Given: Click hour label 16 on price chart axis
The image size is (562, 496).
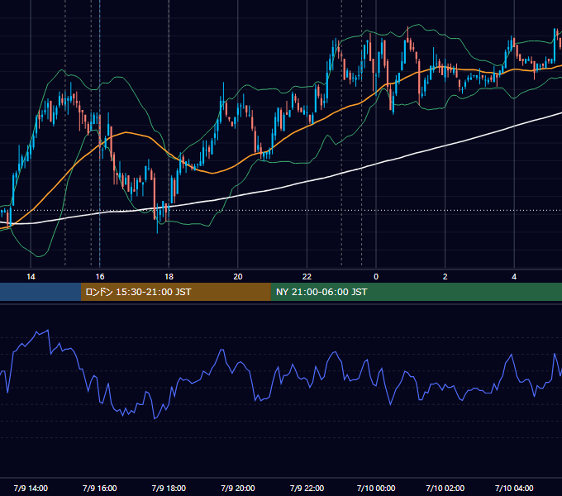Looking at the screenshot, I should (x=100, y=277).
